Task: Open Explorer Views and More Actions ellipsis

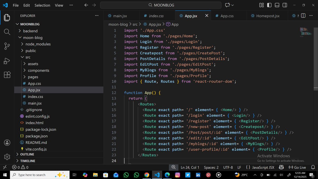Action: tap(97, 16)
